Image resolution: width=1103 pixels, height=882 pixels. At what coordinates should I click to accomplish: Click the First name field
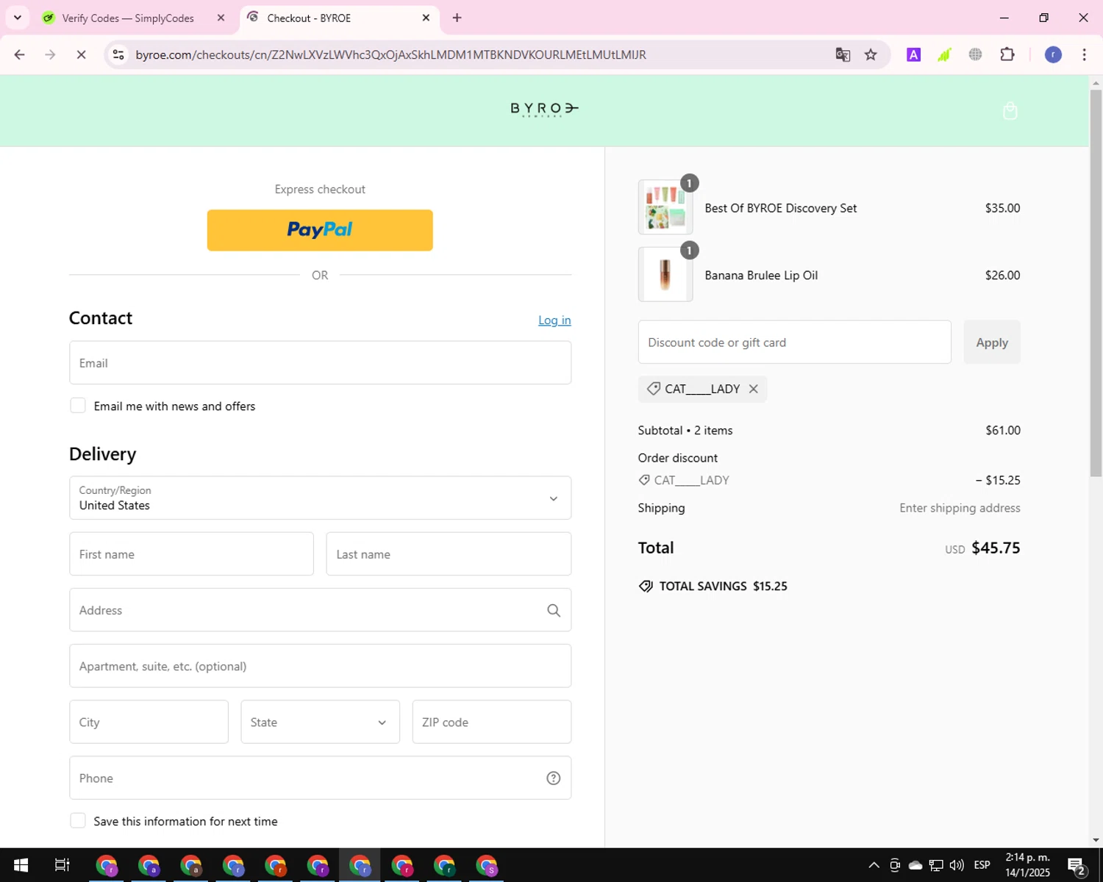click(191, 554)
